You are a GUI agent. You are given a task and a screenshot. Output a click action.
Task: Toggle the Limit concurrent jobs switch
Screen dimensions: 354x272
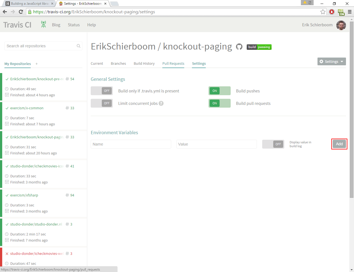tap(102, 103)
